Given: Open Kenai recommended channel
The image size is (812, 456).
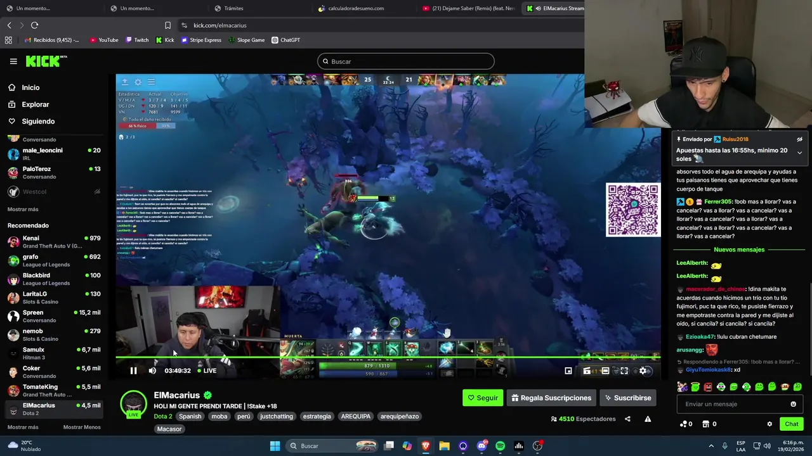Looking at the screenshot, I should [x=54, y=242].
